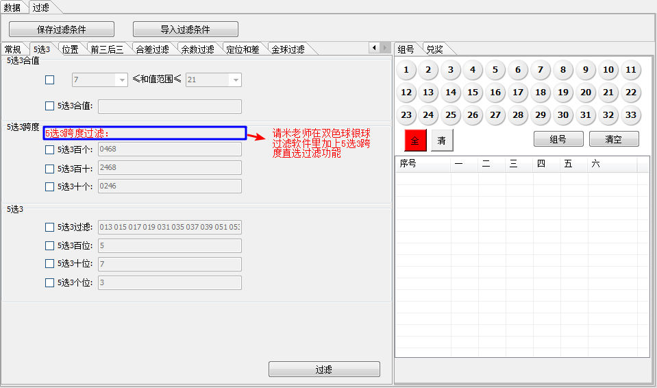Select number ball 28
Image resolution: width=657 pixels, height=388 pixels.
click(x=518, y=115)
